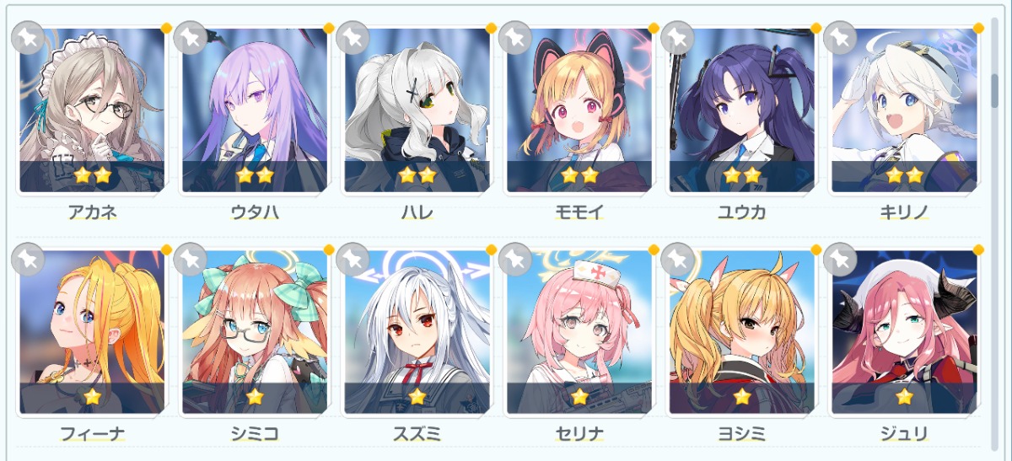Image resolution: width=1012 pixels, height=461 pixels.
Task: Click the orange dot on キリノ's card
Action: pos(978,28)
